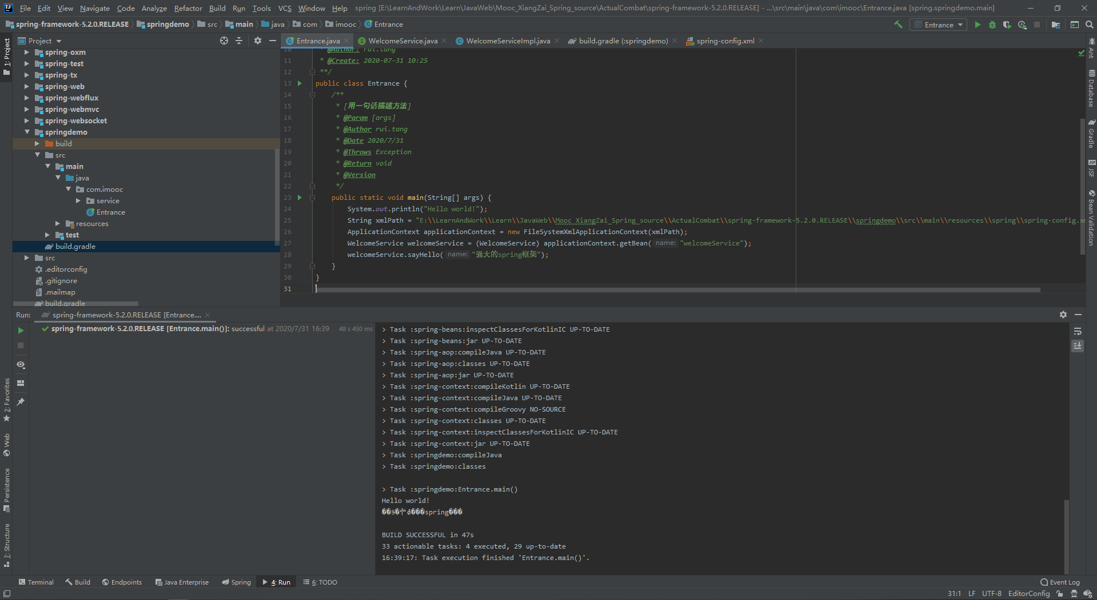The height and width of the screenshot is (600, 1097).
Task: Click the inspection checkmark at editor top-right
Action: click(1081, 53)
